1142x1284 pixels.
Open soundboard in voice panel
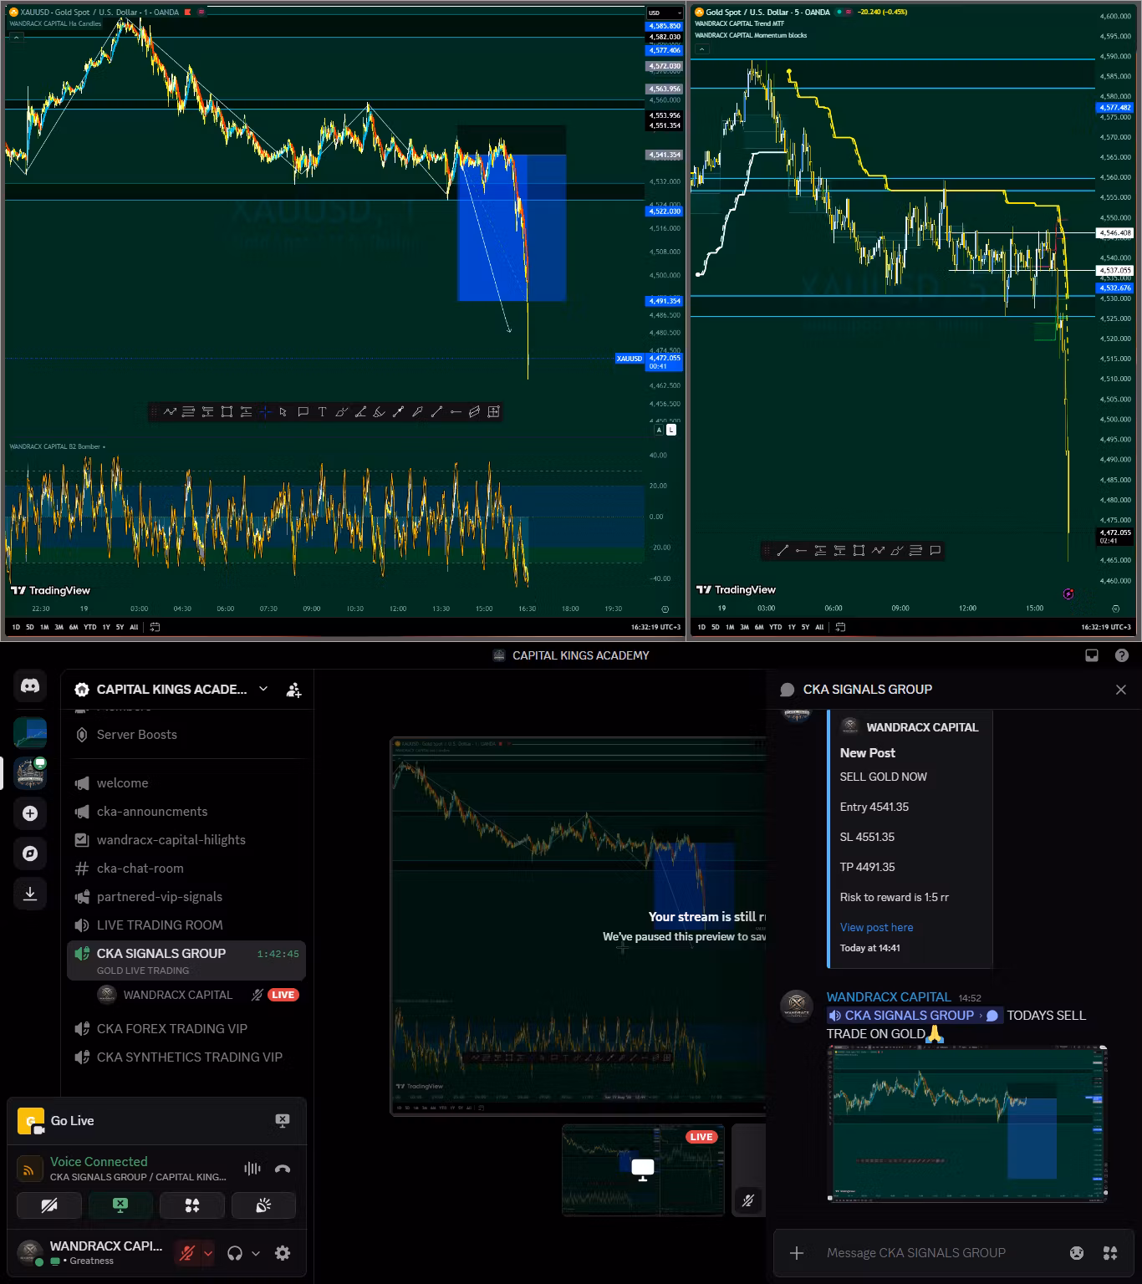click(263, 1205)
